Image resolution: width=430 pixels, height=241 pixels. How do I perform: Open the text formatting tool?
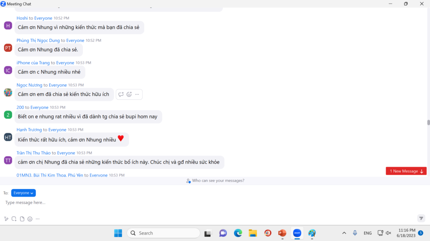tap(6, 219)
